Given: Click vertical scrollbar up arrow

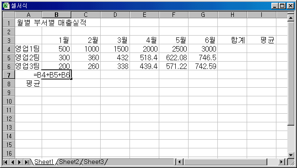Looking at the screenshot, I should [x=291, y=17].
